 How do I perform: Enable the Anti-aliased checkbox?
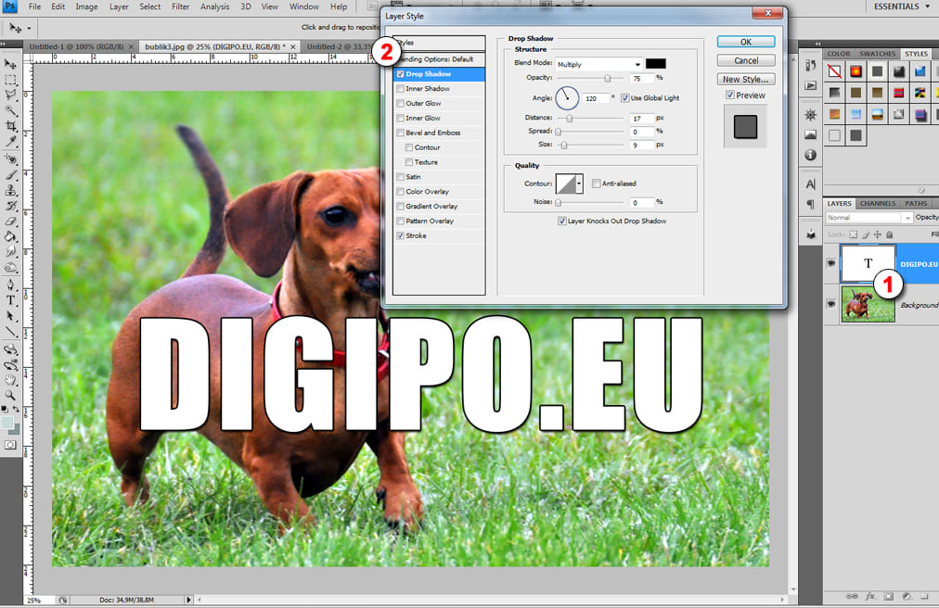click(x=596, y=184)
